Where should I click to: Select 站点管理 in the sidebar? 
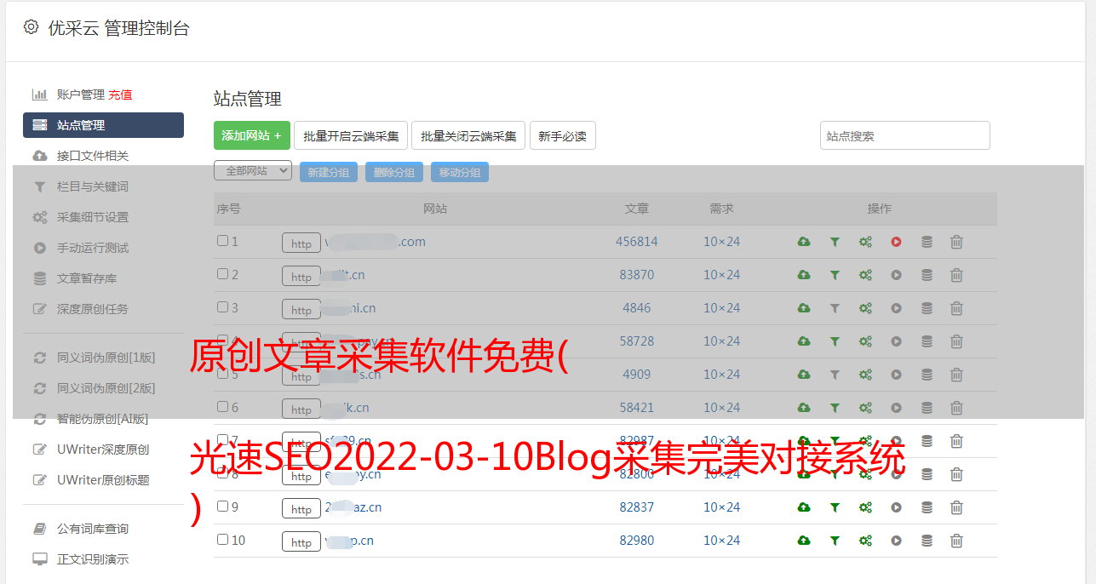coord(103,125)
